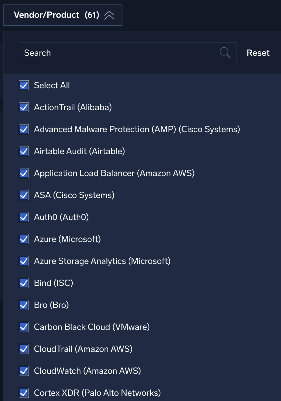Image resolution: width=281 pixels, height=401 pixels.
Task: Click inside the Search input field
Action: click(x=104, y=53)
